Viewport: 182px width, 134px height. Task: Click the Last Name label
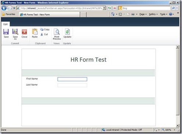(32, 85)
